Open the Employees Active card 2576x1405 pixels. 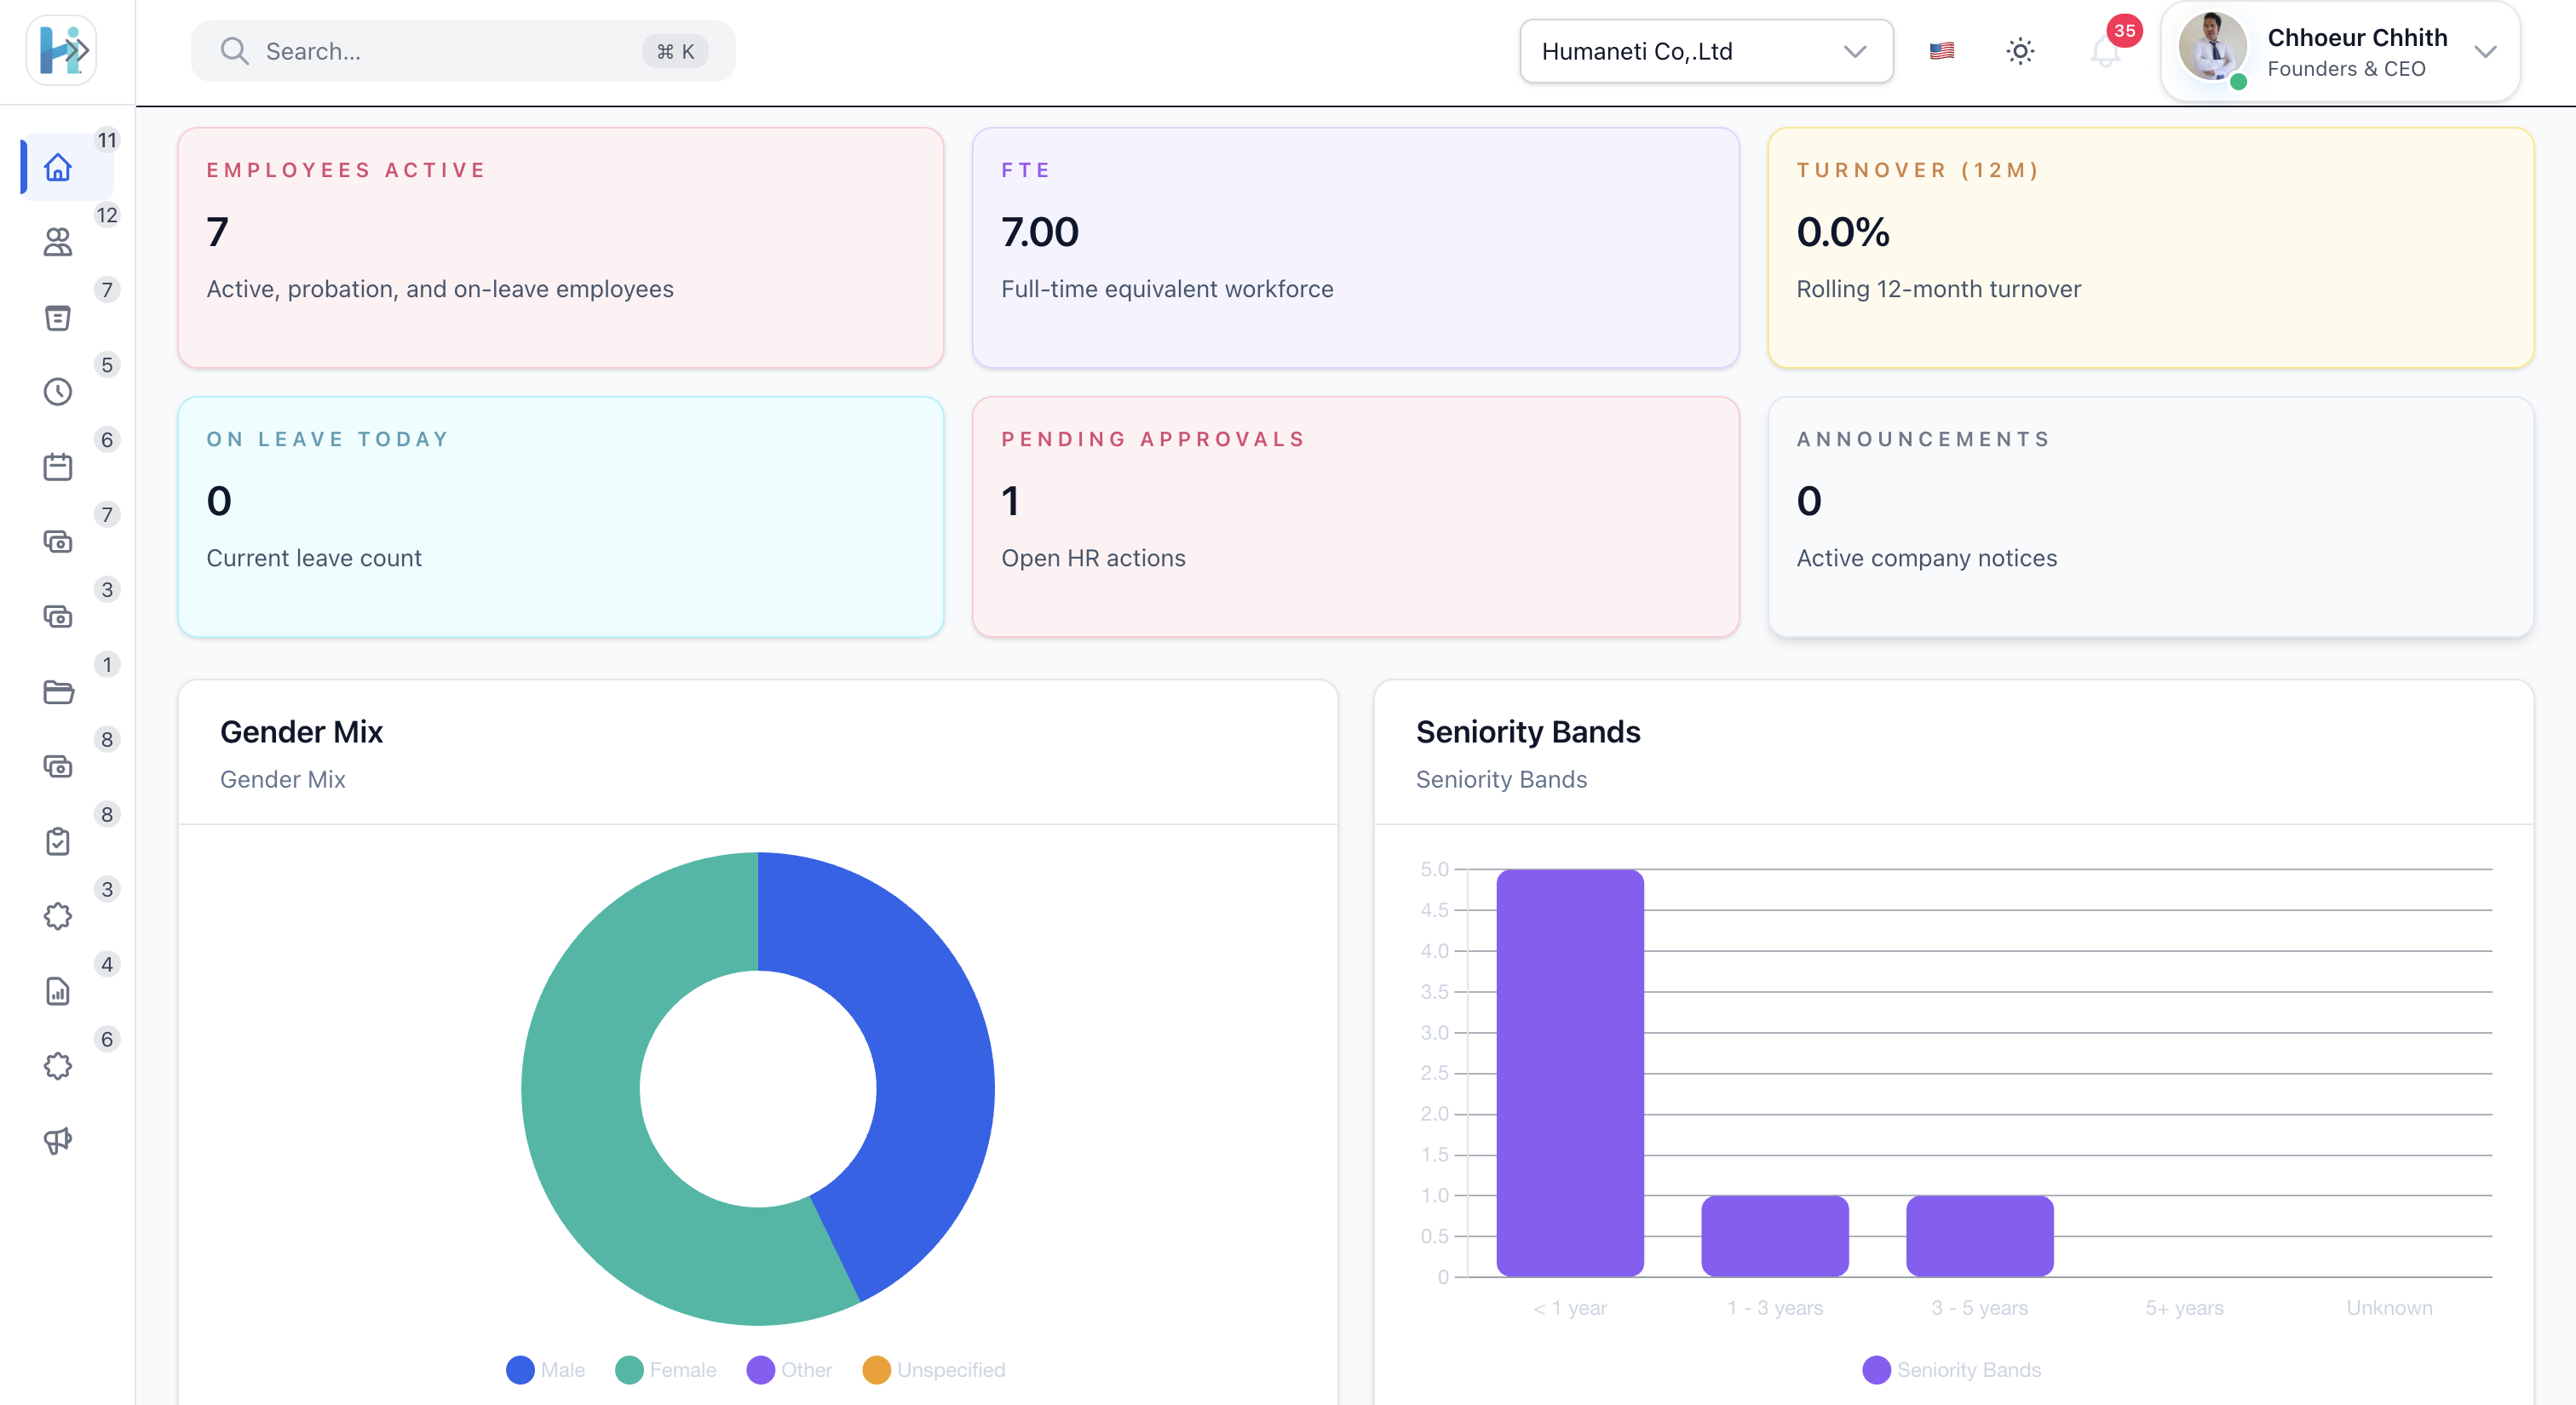561,248
